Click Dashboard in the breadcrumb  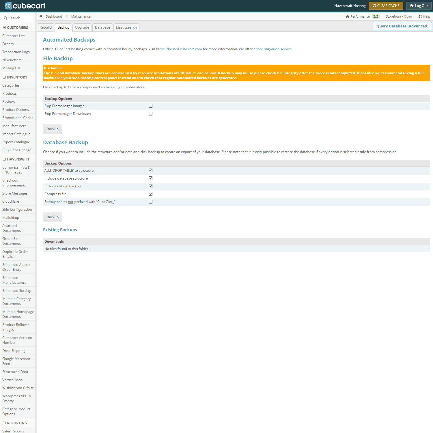[54, 16]
